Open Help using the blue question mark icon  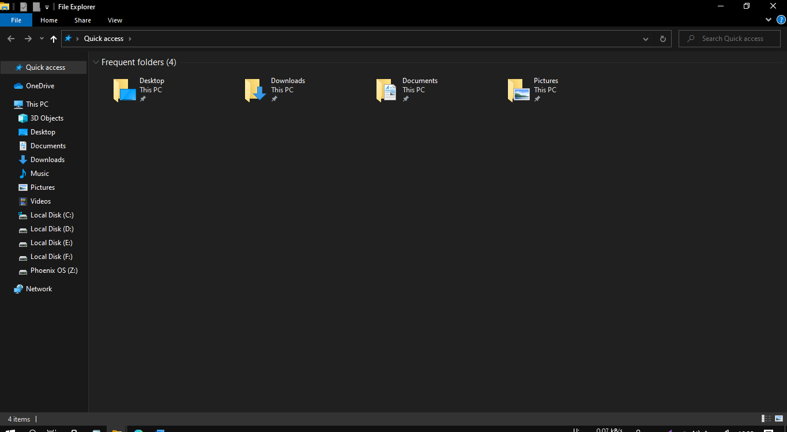coord(782,19)
